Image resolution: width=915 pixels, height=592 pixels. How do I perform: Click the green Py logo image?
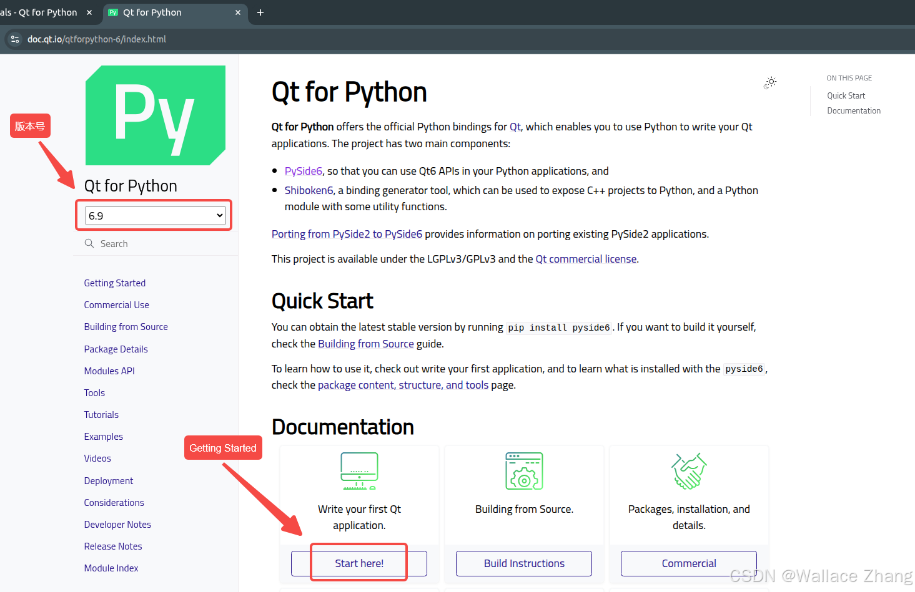pos(156,115)
